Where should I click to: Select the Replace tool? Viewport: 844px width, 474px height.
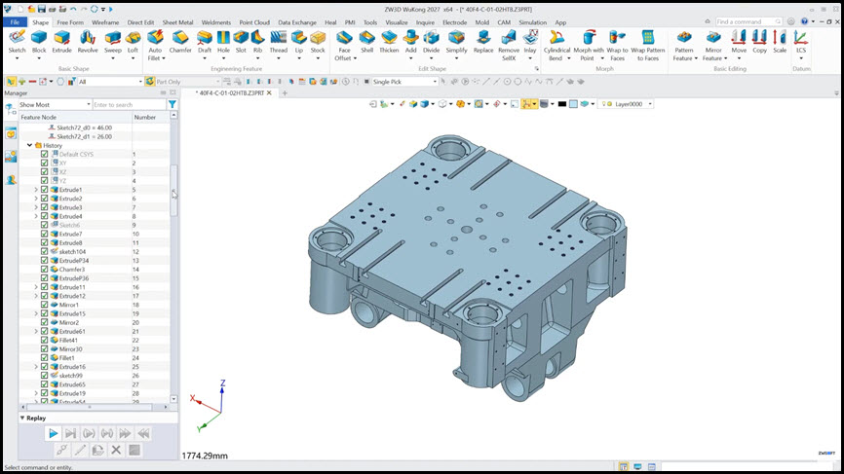click(x=483, y=42)
